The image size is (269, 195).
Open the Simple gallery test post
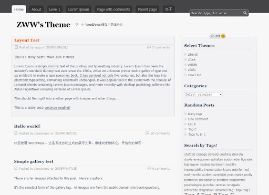tap(34, 161)
